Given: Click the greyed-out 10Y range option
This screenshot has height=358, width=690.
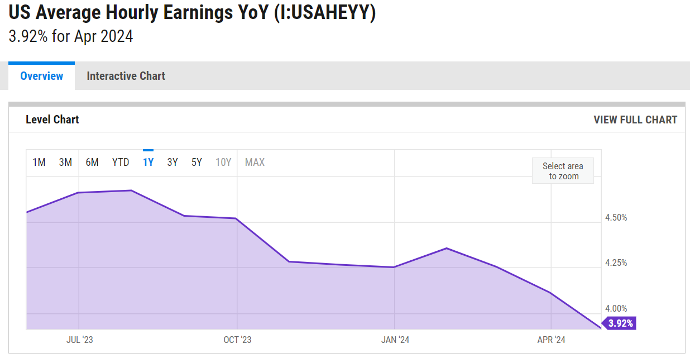Looking at the screenshot, I should click(x=223, y=163).
